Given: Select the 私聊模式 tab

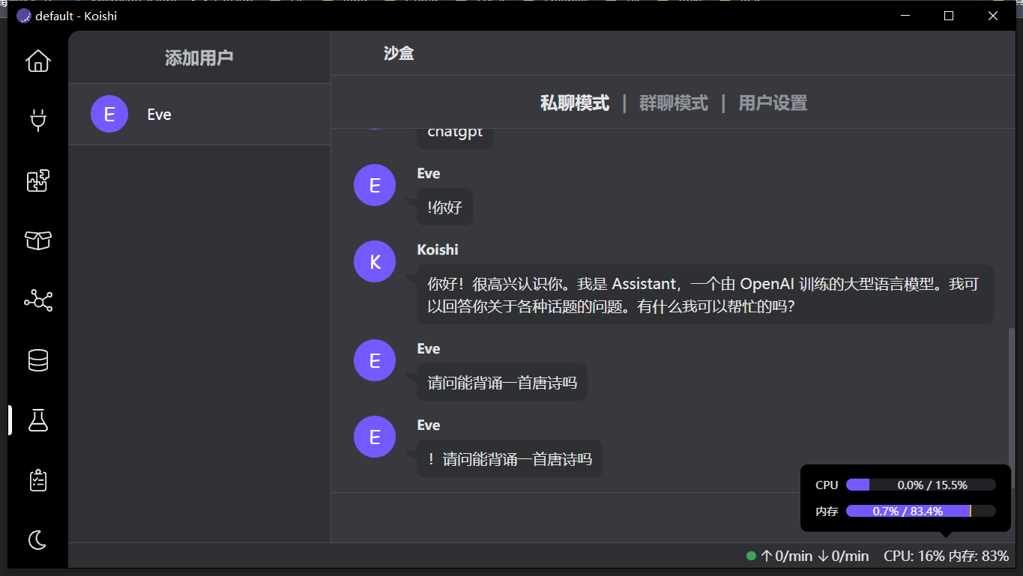Looking at the screenshot, I should (x=574, y=103).
